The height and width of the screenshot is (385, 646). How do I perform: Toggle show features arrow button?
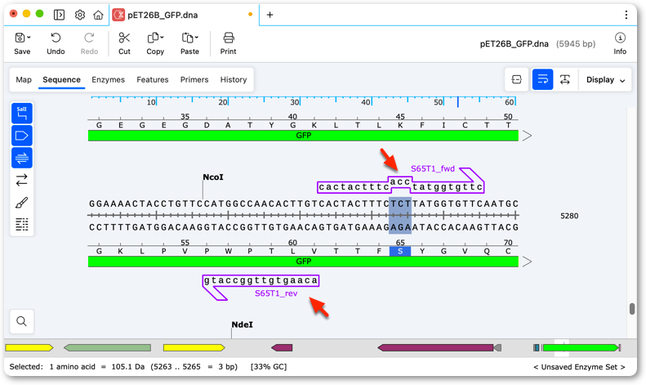coord(22,136)
